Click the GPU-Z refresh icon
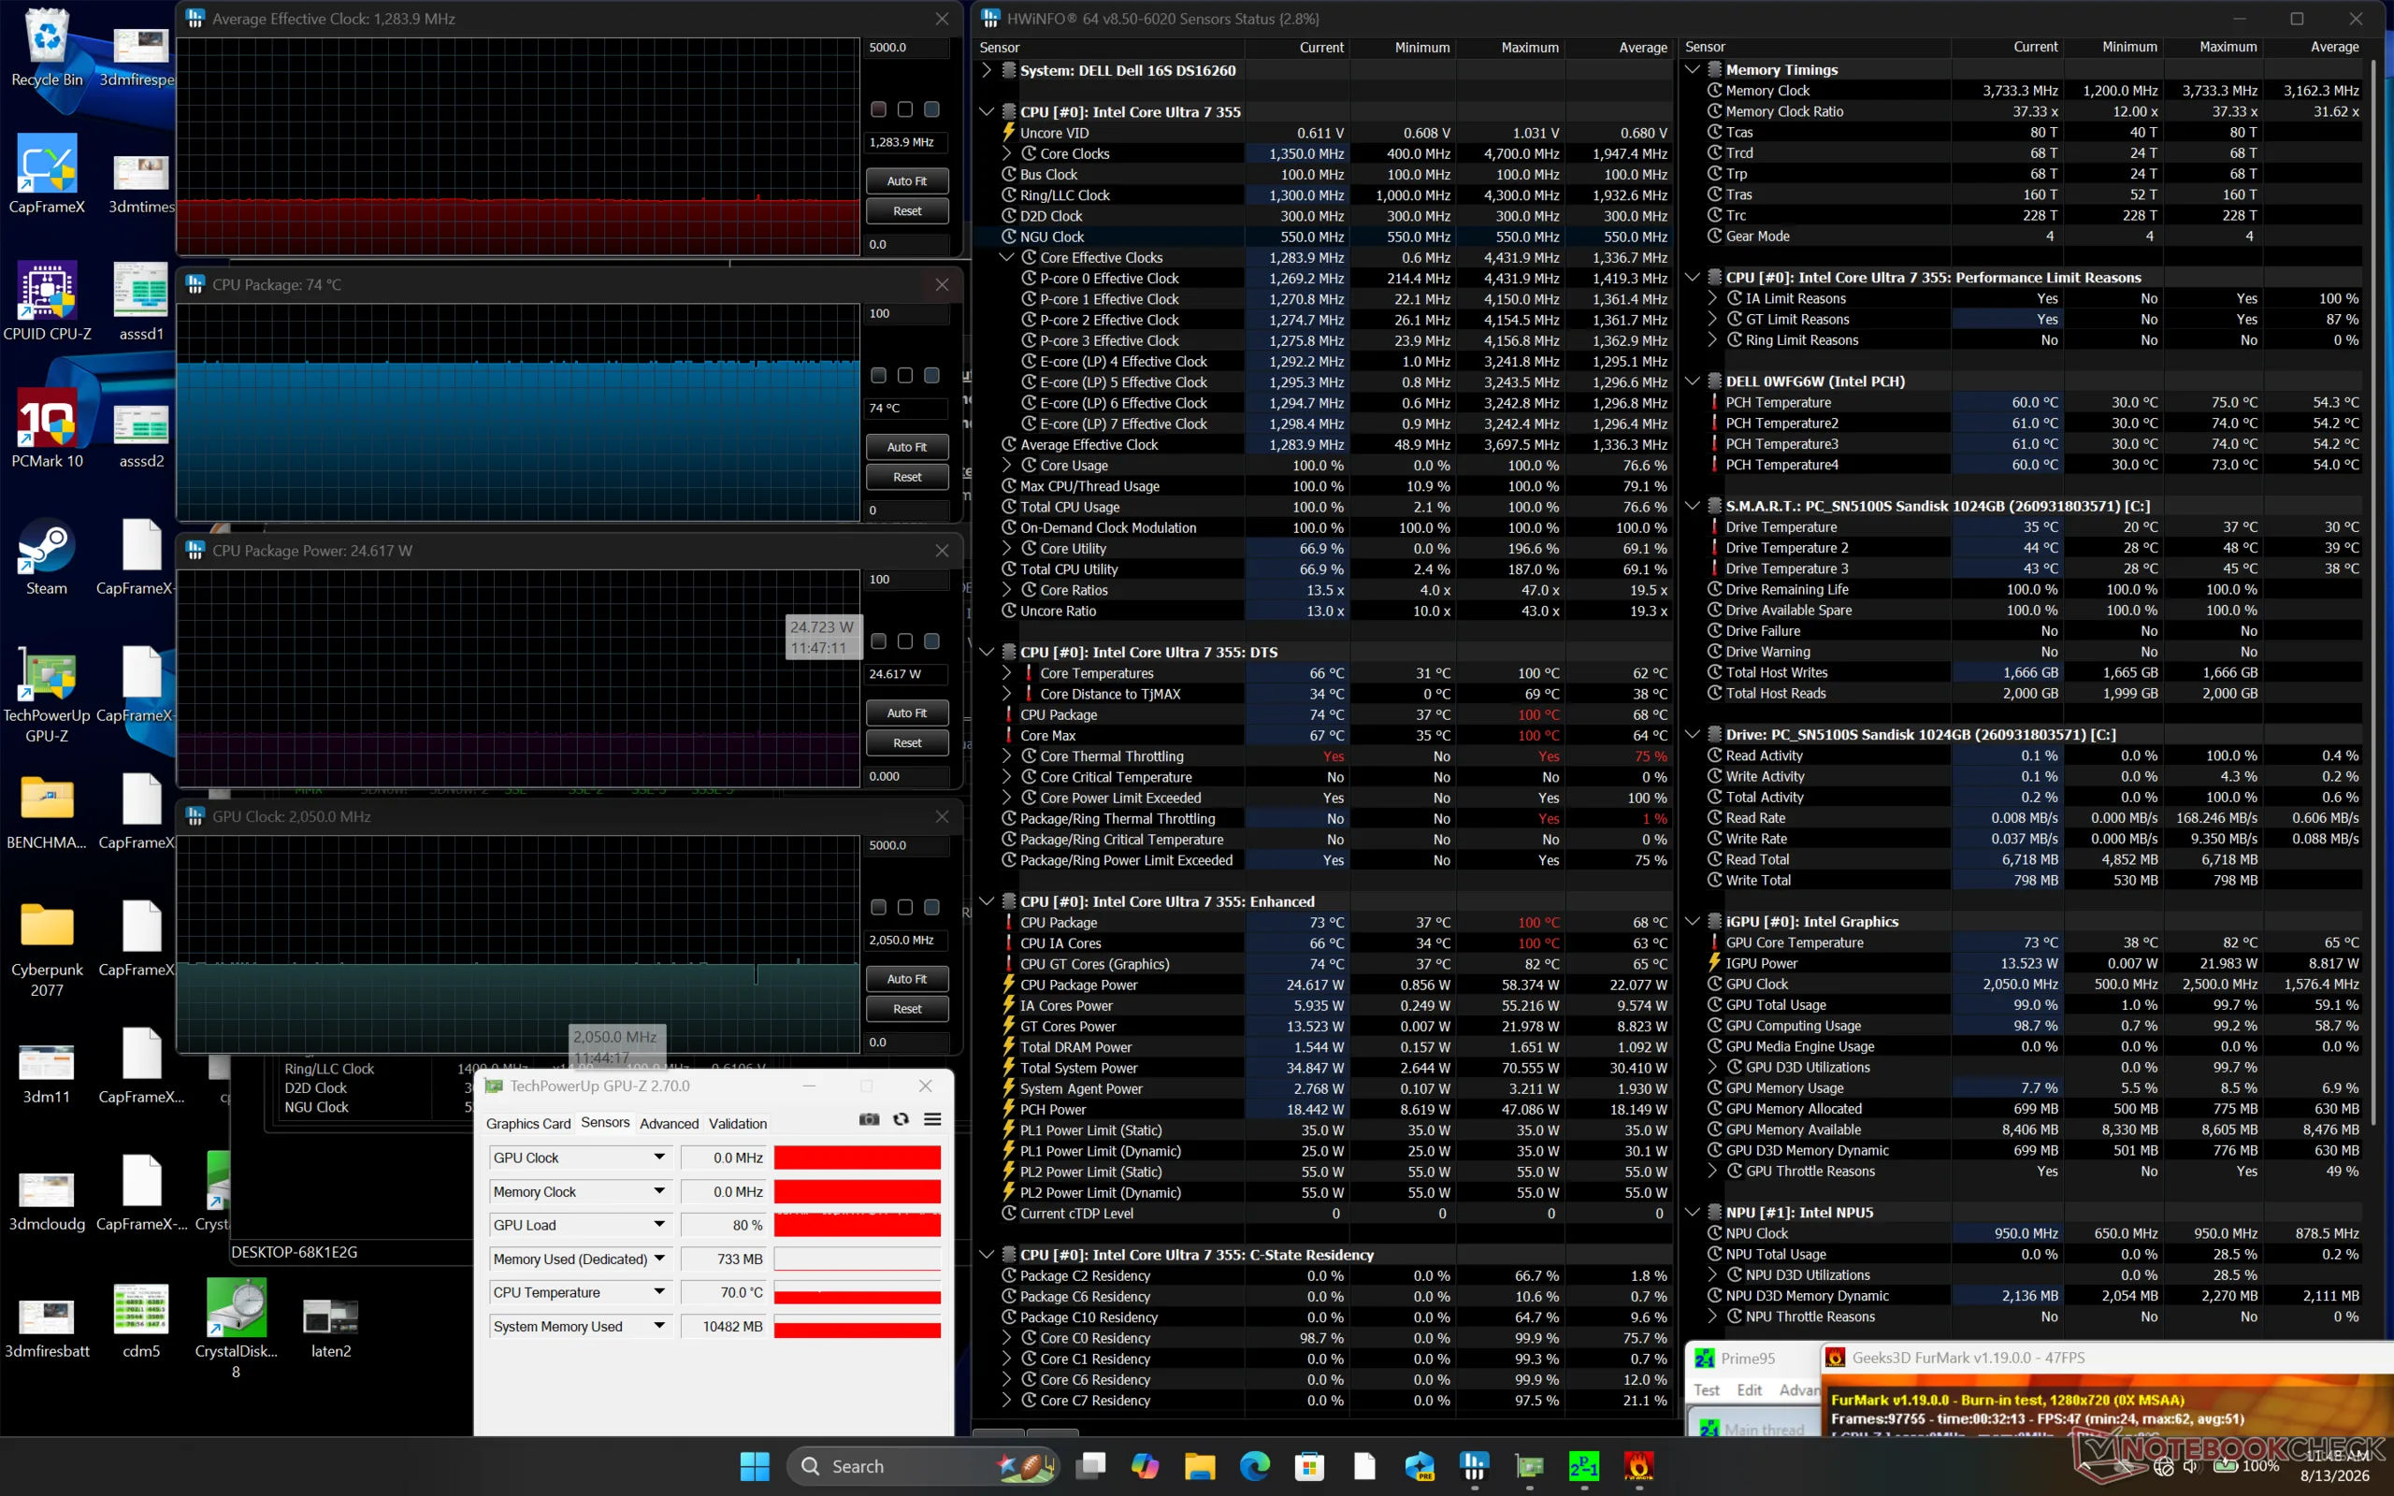 901,1119
